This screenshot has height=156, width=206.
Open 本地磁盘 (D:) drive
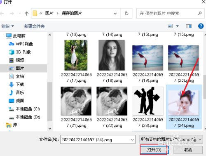point(28,117)
